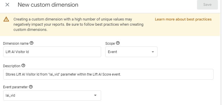Screen dimensions: 222x105
Task: Click the New custom dimension title
Action: click(x=48, y=5)
